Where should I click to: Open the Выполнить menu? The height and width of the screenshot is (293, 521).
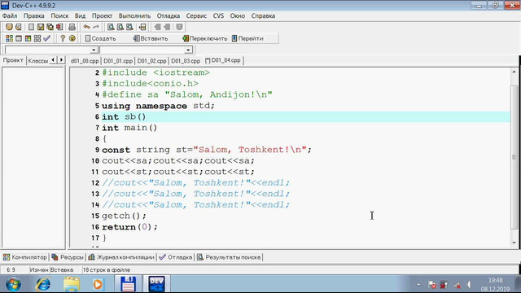pyautogui.click(x=134, y=15)
